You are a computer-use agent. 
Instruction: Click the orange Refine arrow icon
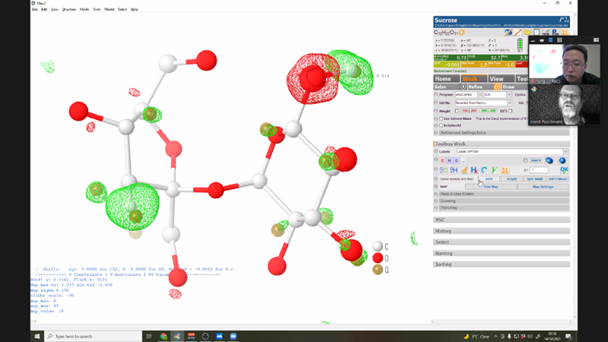click(x=498, y=87)
